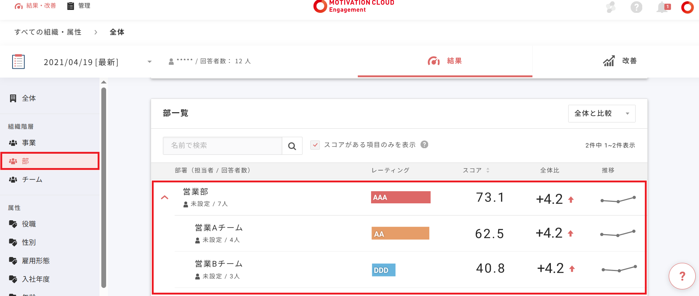Click the 名前で検索 search field
This screenshot has width=699, height=296.
(x=223, y=146)
